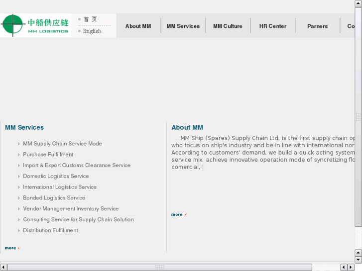Click the horizontal scrollbar thumb
The height and width of the screenshot is (271, 362).
(159, 267)
